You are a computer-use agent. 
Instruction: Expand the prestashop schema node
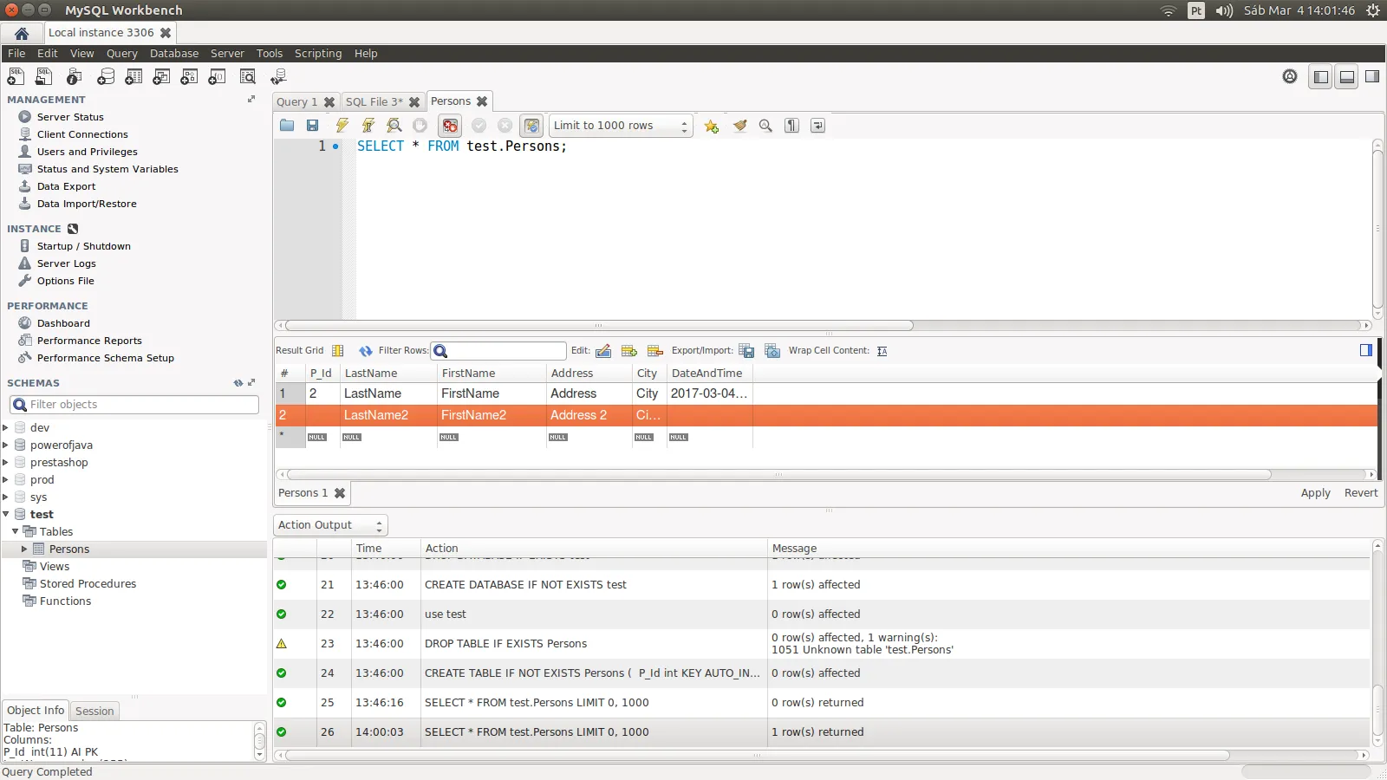[6, 463]
